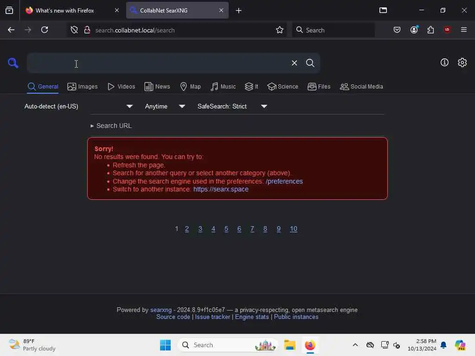Open clock showing 2:58 PM

coord(422,345)
